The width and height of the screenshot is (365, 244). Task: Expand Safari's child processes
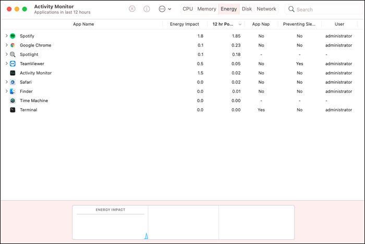(6, 82)
